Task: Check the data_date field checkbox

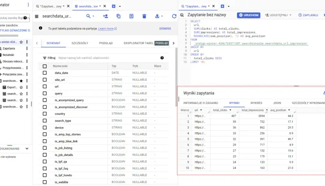Action: [44, 73]
